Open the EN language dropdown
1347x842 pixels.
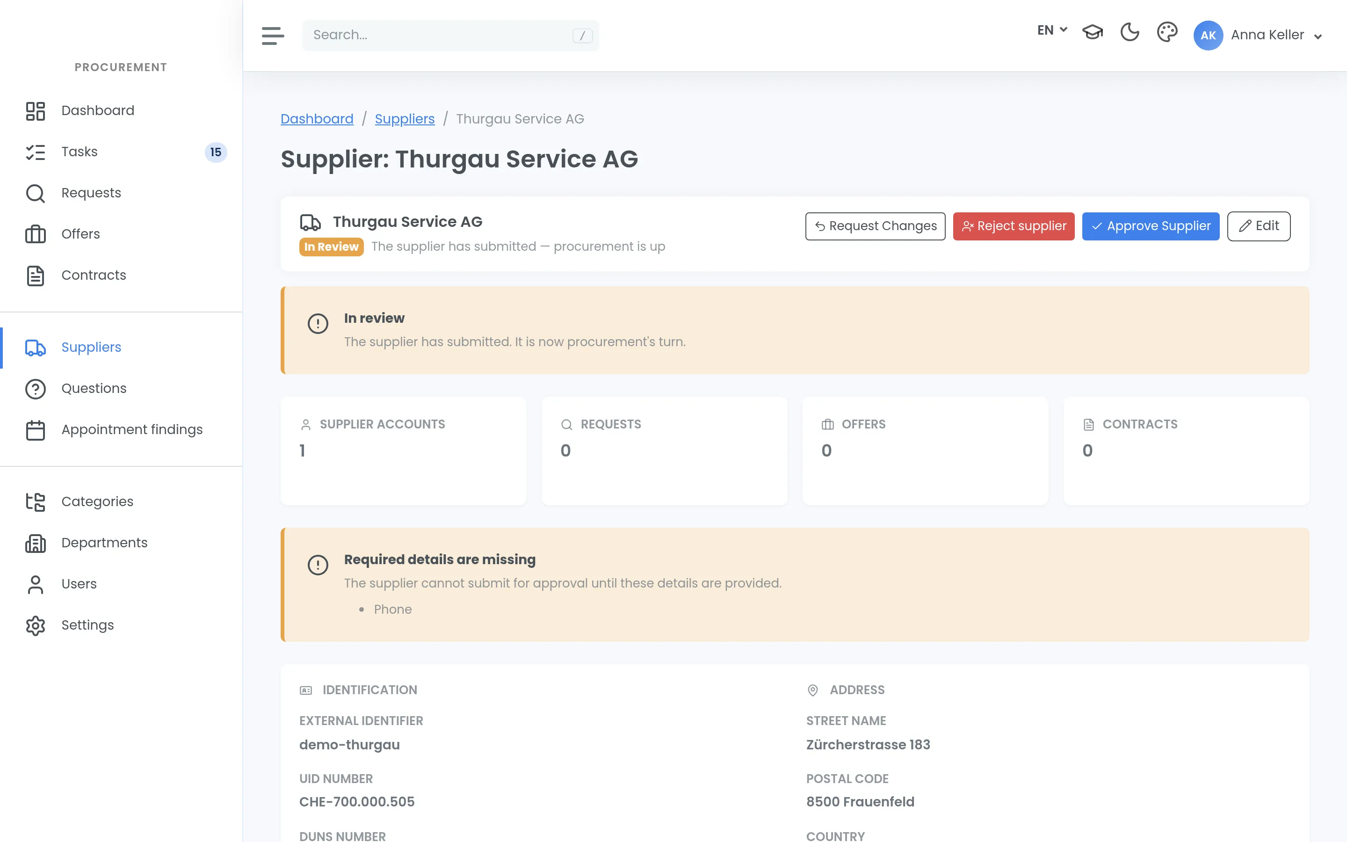[1052, 30]
